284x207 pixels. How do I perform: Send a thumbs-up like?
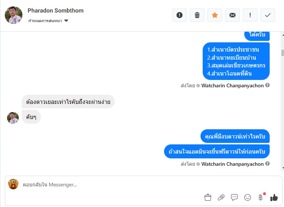tap(274, 197)
